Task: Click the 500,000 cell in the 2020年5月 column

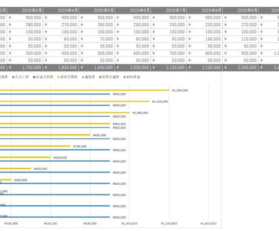Action: [x=97, y=53]
